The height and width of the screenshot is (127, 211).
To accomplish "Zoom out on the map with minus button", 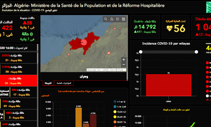I will (x=124, y=65).
